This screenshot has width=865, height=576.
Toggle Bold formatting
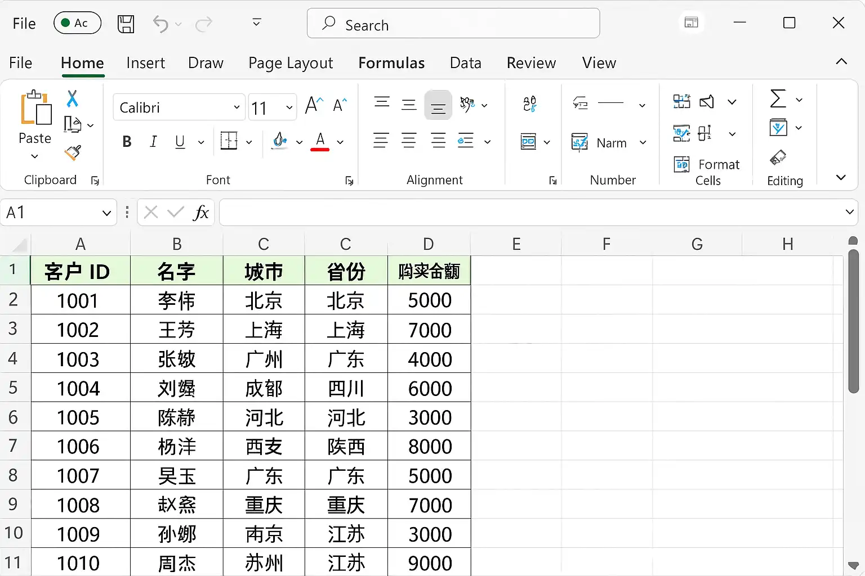tap(127, 142)
